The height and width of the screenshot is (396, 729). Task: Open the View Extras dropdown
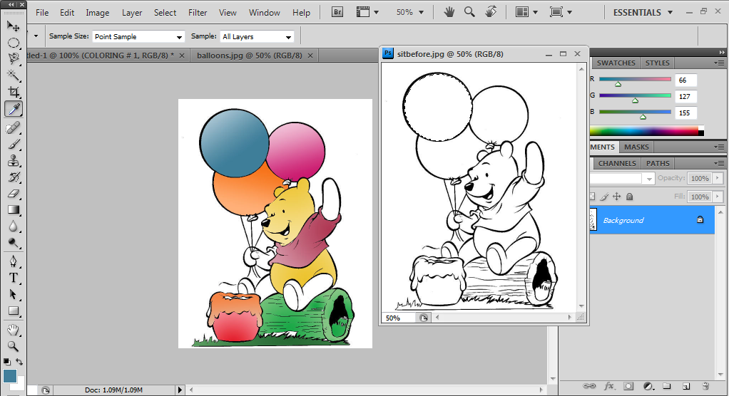click(367, 12)
